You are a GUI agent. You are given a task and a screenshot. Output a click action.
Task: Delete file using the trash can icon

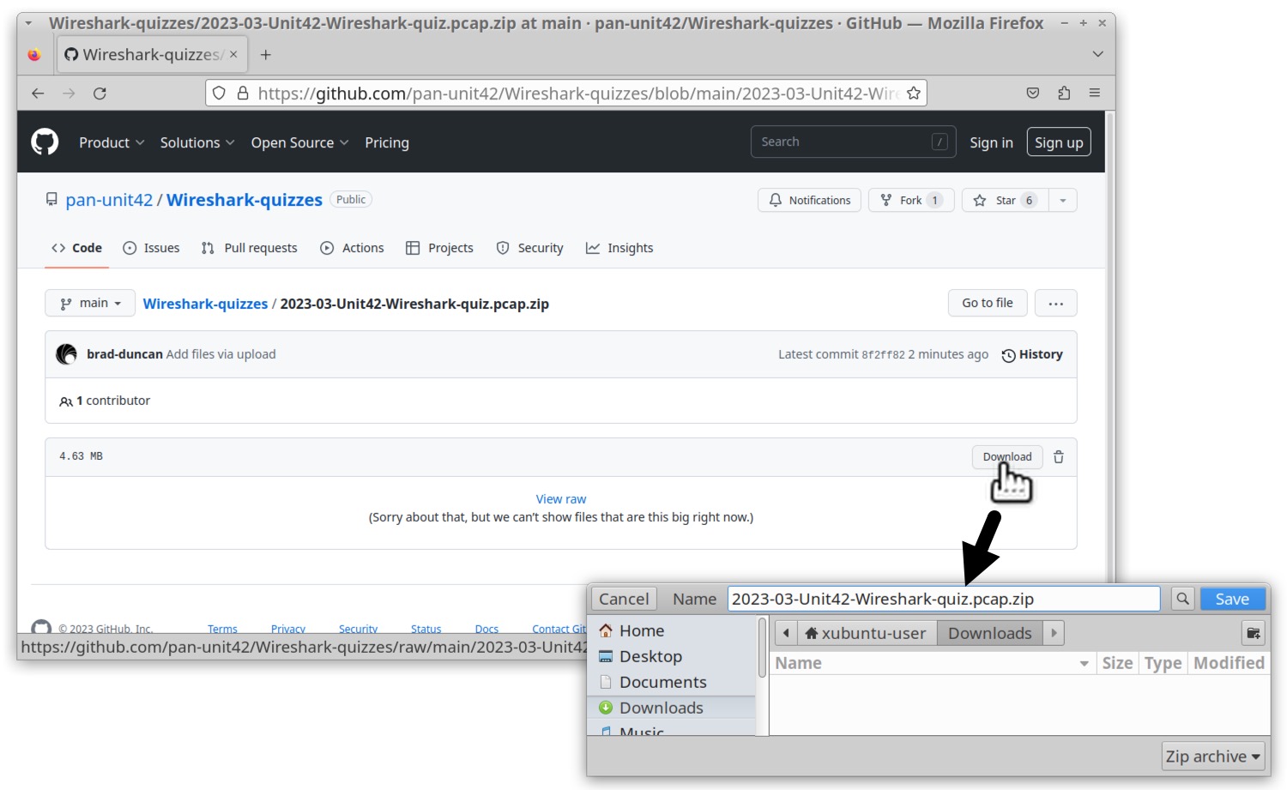1059,457
